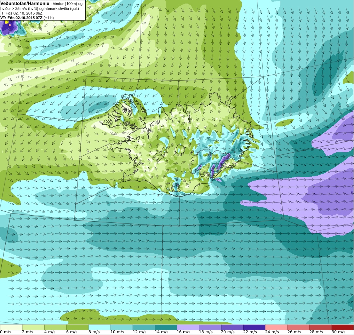Click the 'Vindur (100m) og' description text
Image resolution: width=354 pixels, height=335 pixels.
pyautogui.click(x=68, y=4)
